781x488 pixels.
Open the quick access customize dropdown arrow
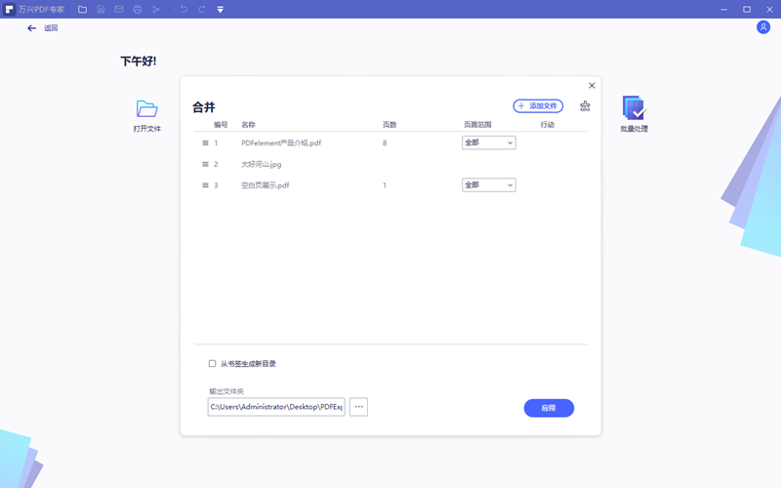221,9
